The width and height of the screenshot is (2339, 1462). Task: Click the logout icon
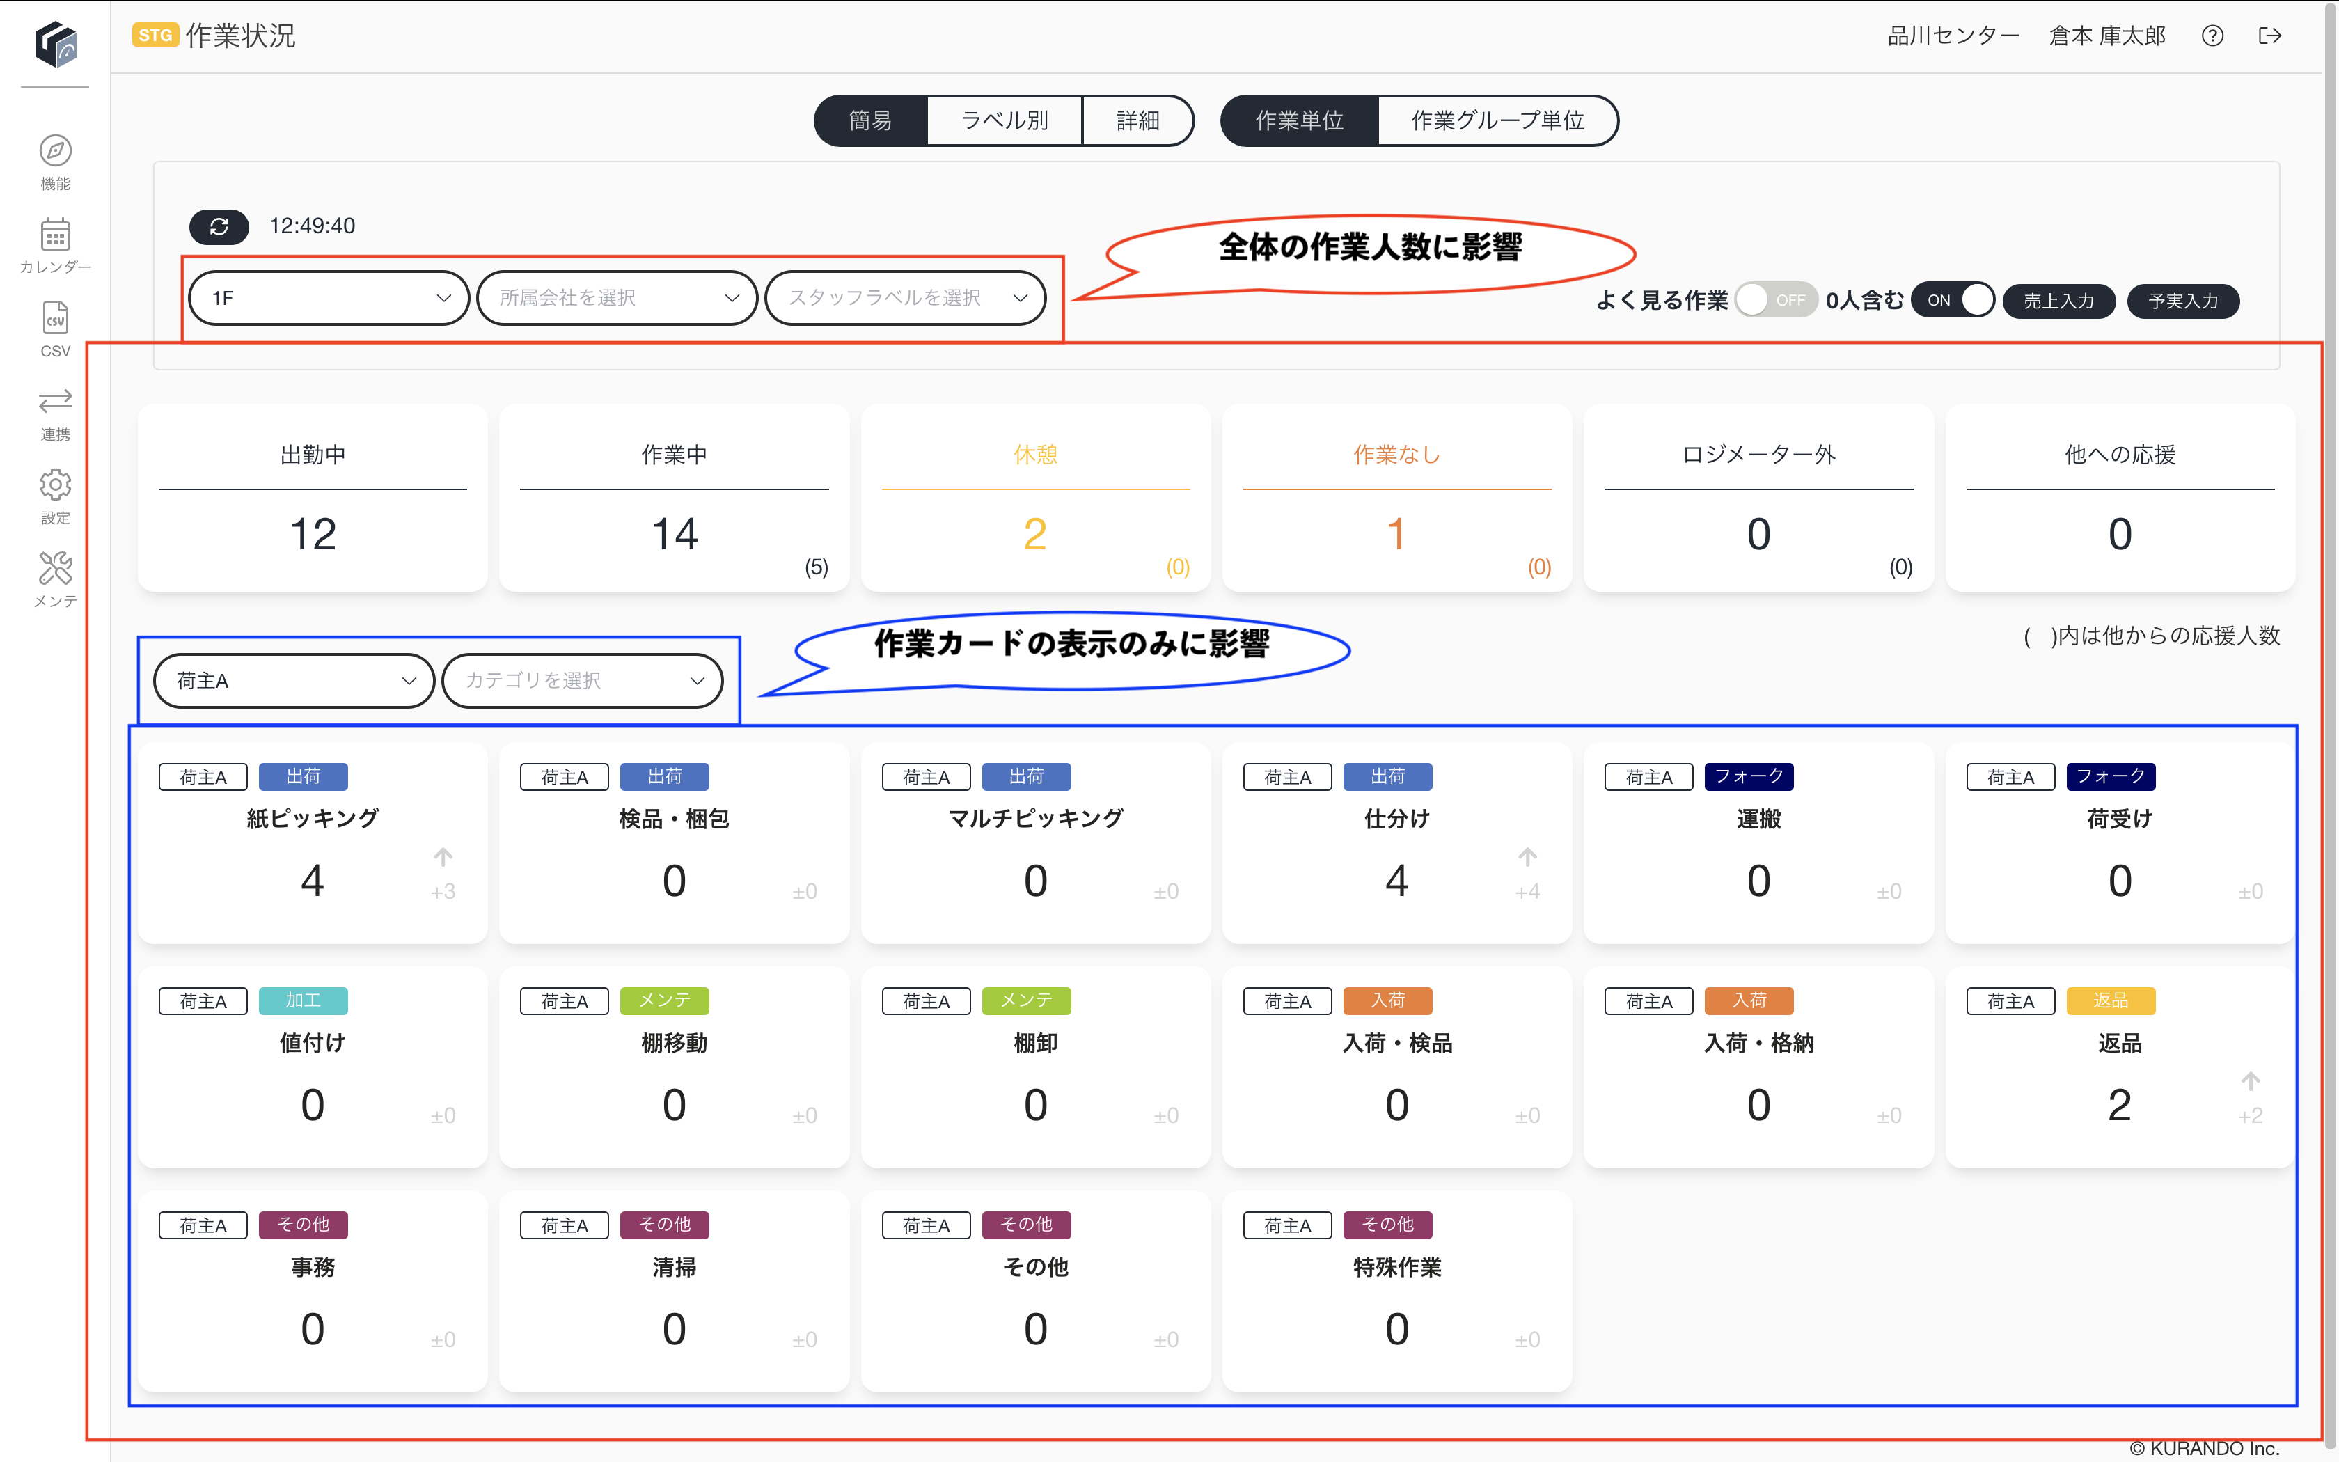tap(2269, 36)
